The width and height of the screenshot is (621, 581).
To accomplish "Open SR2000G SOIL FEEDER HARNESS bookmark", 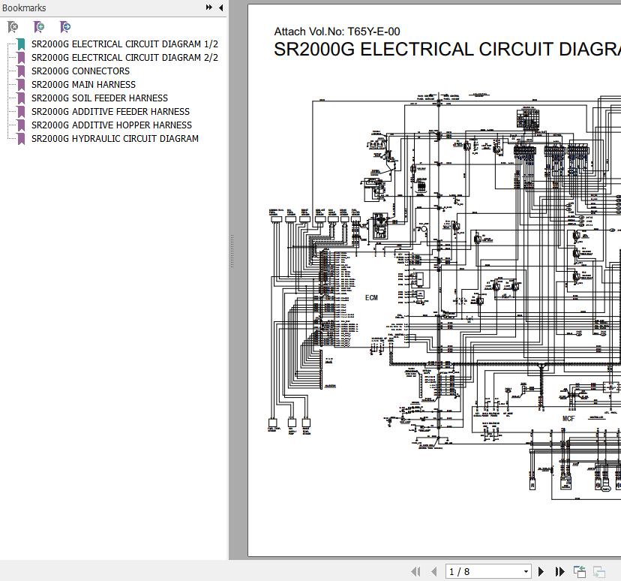I will click(x=100, y=98).
